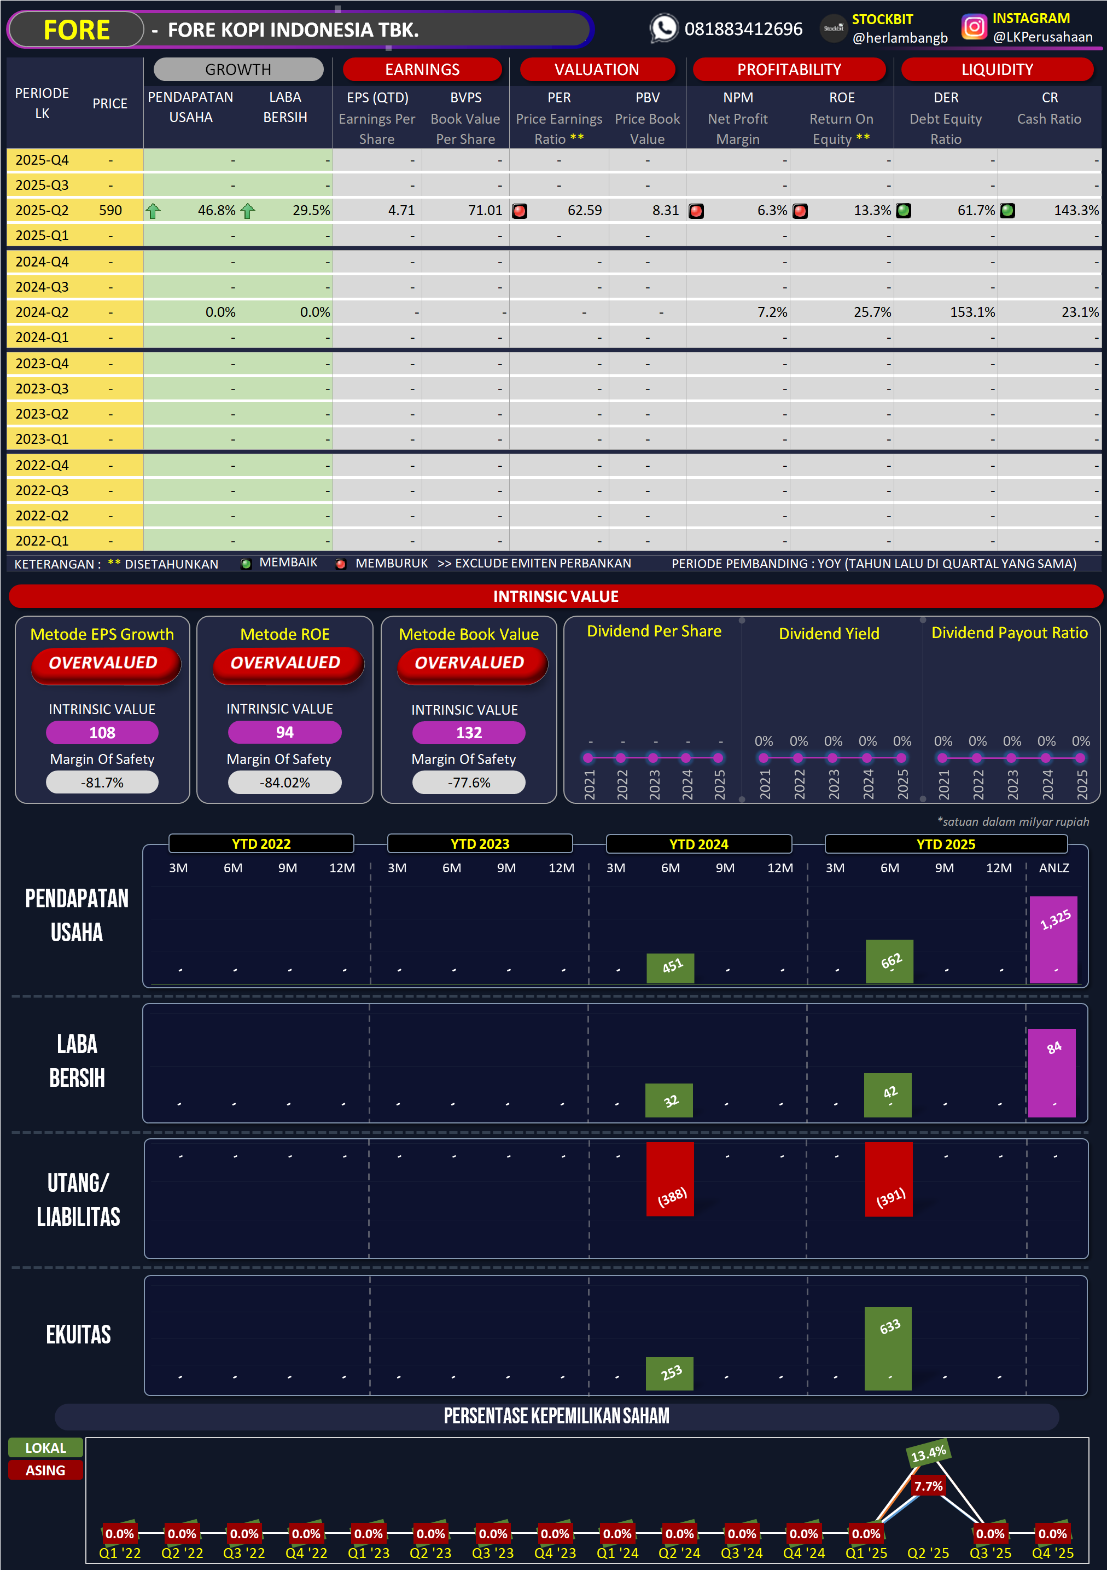Click the green 633 equity bar
The height and width of the screenshot is (1570, 1107).
pyautogui.click(x=888, y=1348)
